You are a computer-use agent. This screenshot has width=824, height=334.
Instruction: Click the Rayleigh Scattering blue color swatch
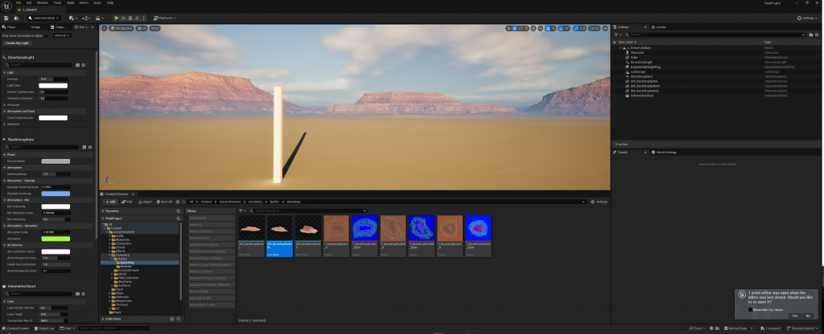[x=56, y=193]
